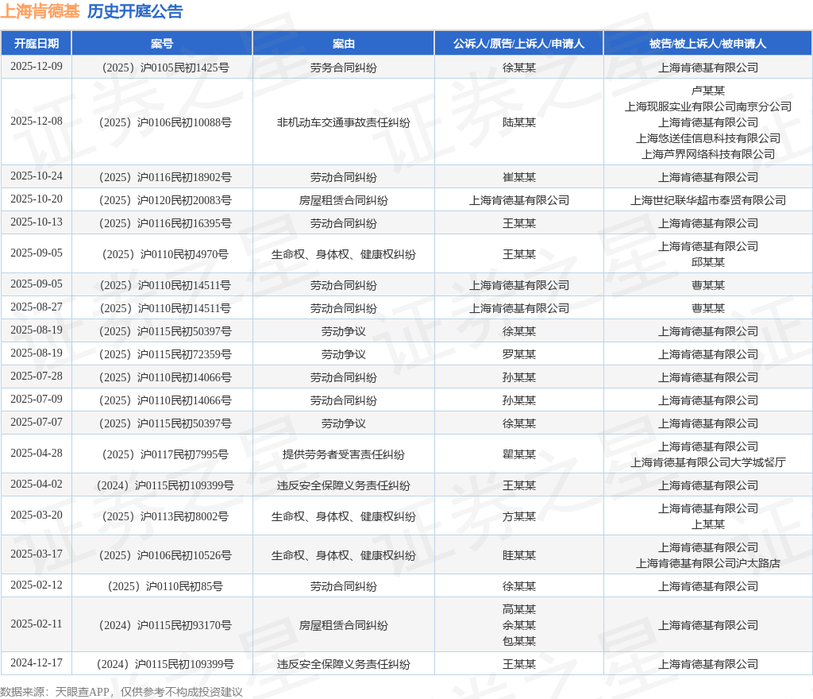Click defendant 邱某某
Image resolution: width=813 pixels, height=699 pixels.
point(707,262)
